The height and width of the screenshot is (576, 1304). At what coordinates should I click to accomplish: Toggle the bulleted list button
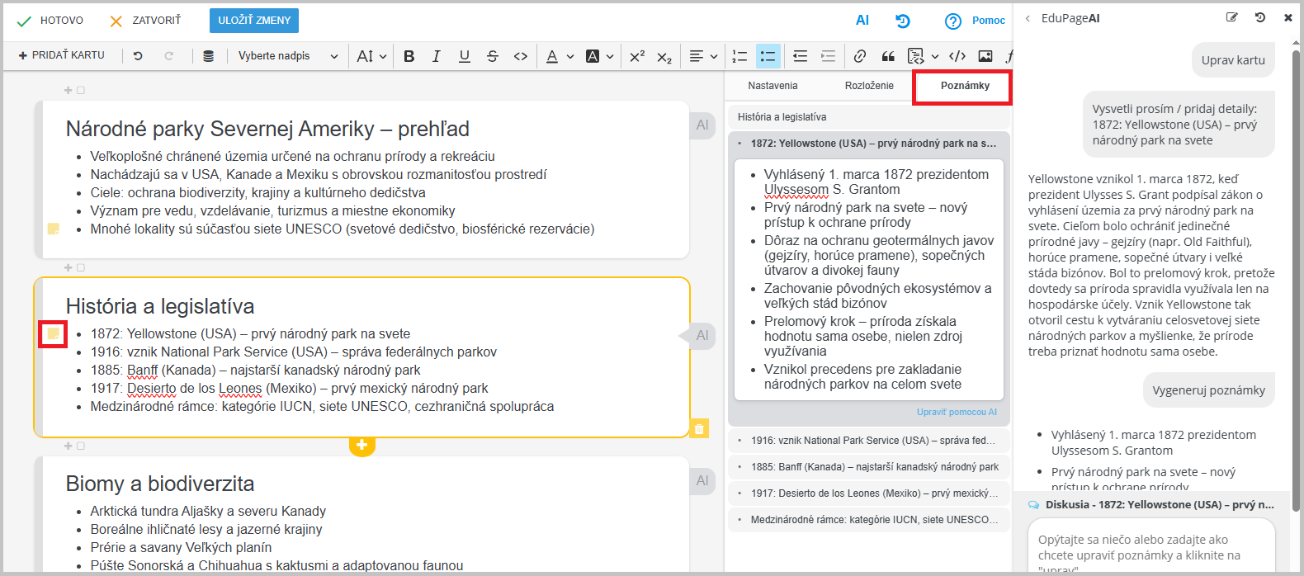768,56
